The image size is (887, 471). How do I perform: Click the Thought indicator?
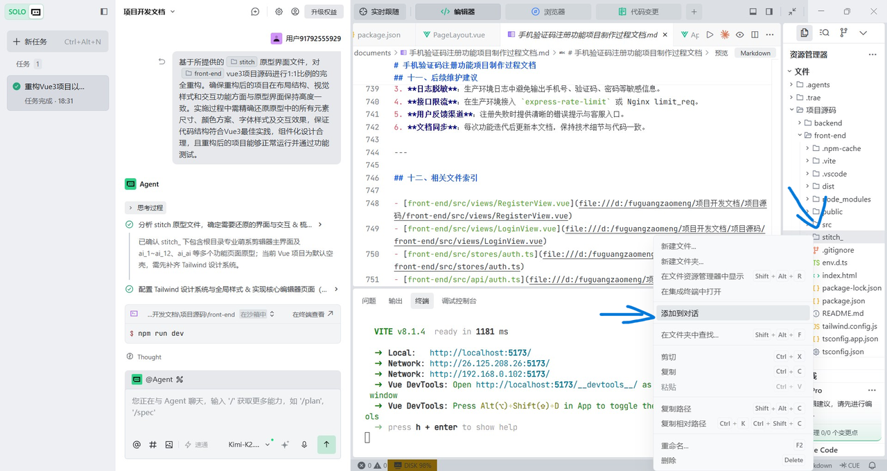coord(144,357)
